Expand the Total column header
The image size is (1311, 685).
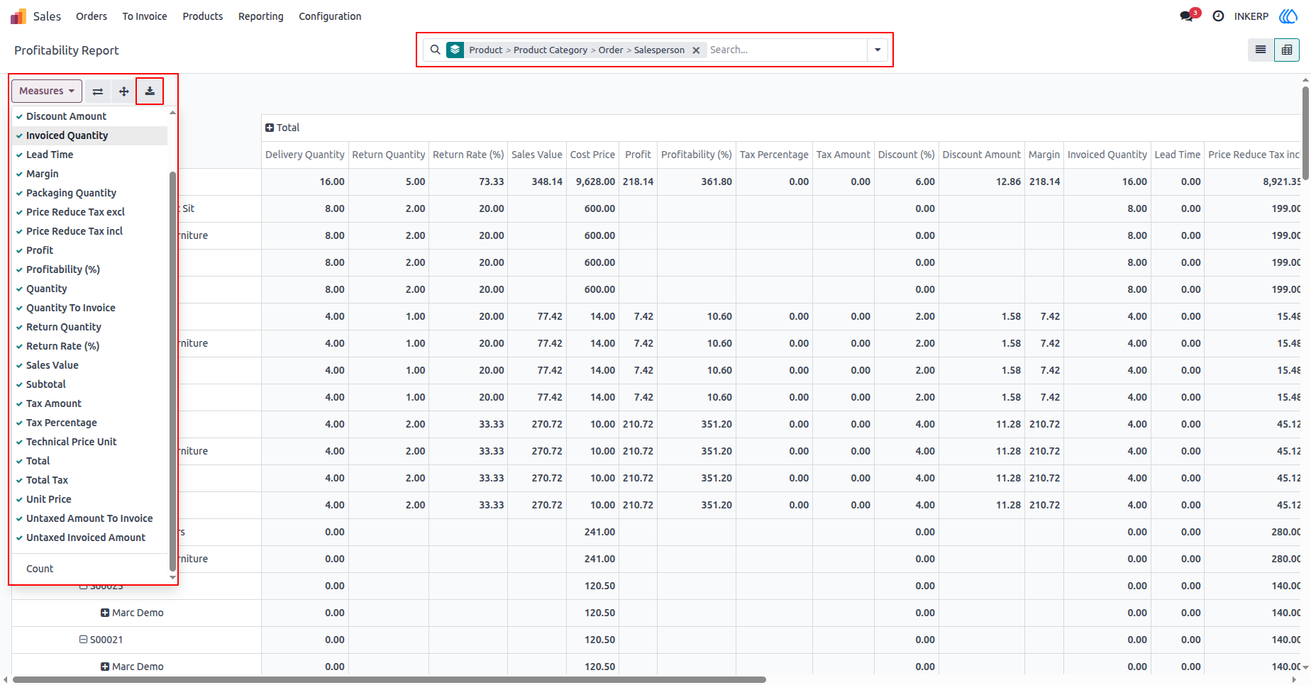point(270,128)
